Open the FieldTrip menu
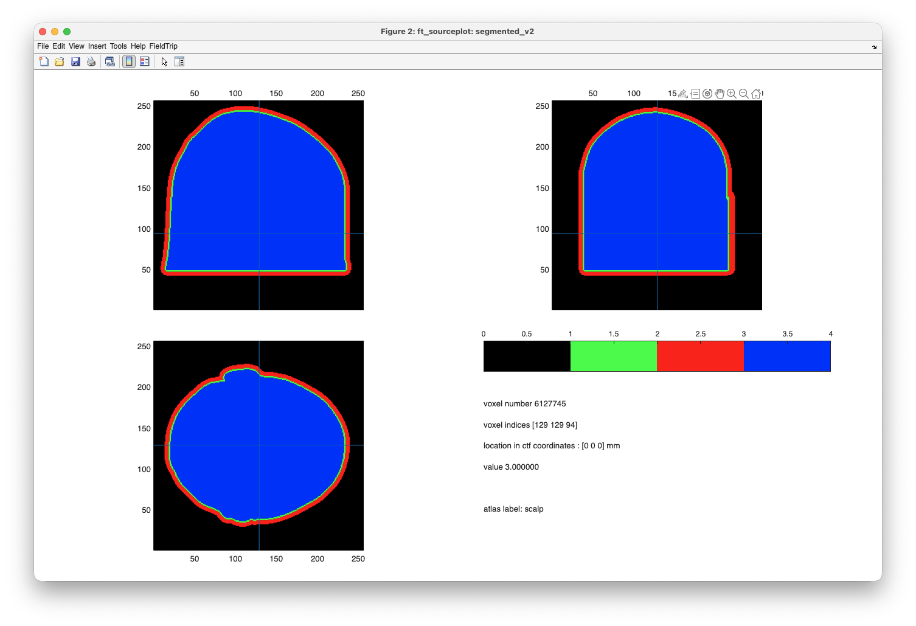 click(x=164, y=46)
